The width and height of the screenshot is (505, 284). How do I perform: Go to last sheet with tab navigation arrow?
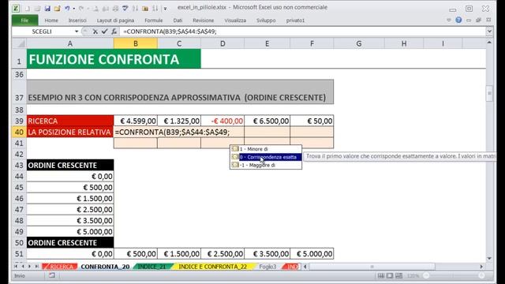36,267
